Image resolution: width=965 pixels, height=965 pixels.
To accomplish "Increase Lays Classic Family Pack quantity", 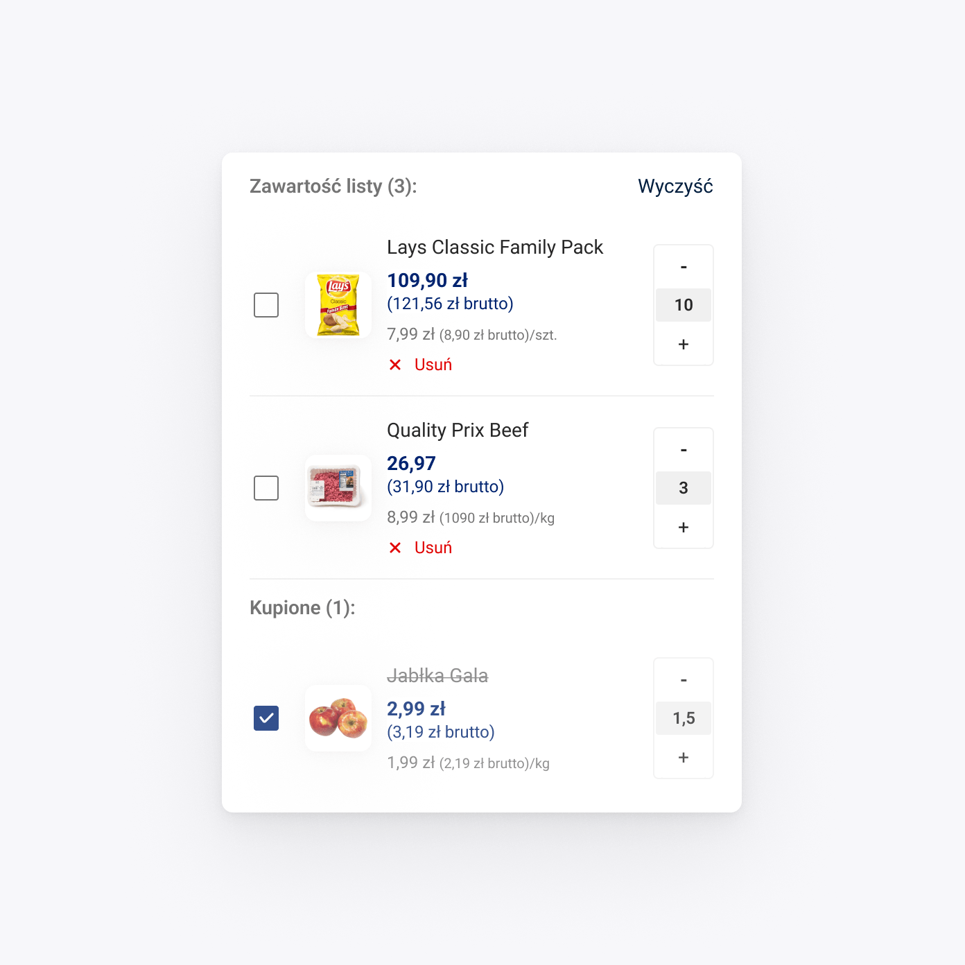I will pyautogui.click(x=684, y=344).
